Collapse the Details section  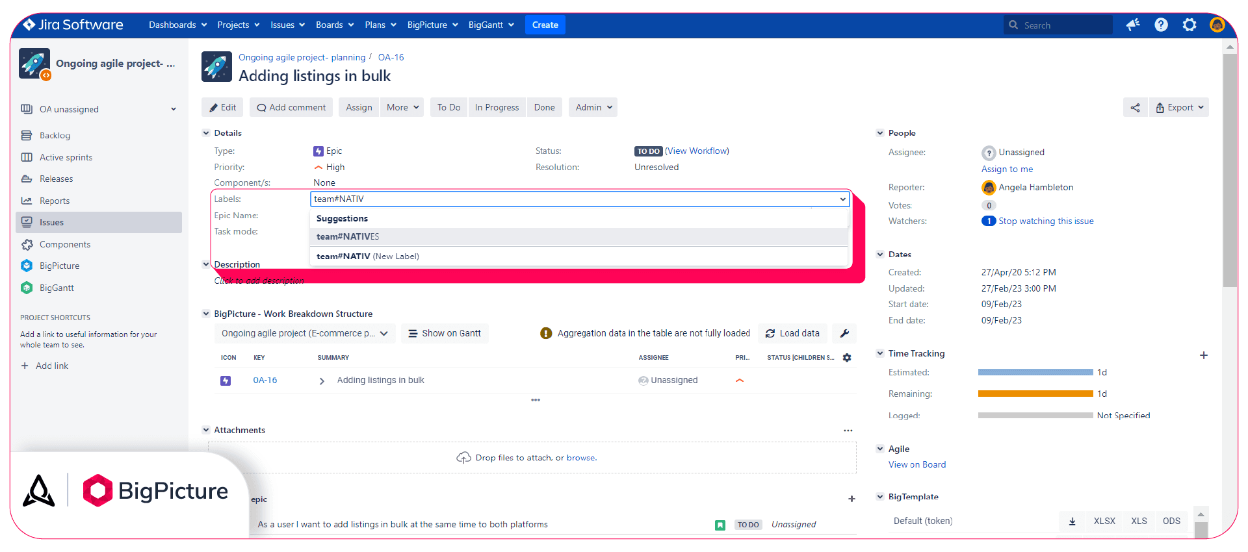tap(206, 132)
